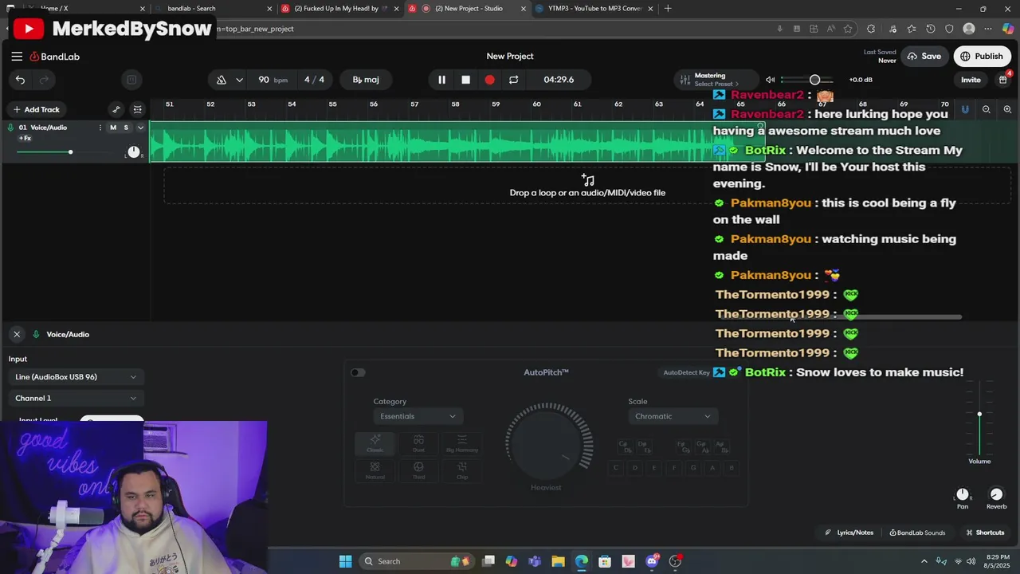This screenshot has width=1020, height=574.
Task: Open the Essentials category dropdown
Action: tap(418, 416)
